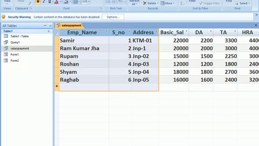259x146 pixels.
Task: Click the Form1 form icon
Action: [6, 54]
